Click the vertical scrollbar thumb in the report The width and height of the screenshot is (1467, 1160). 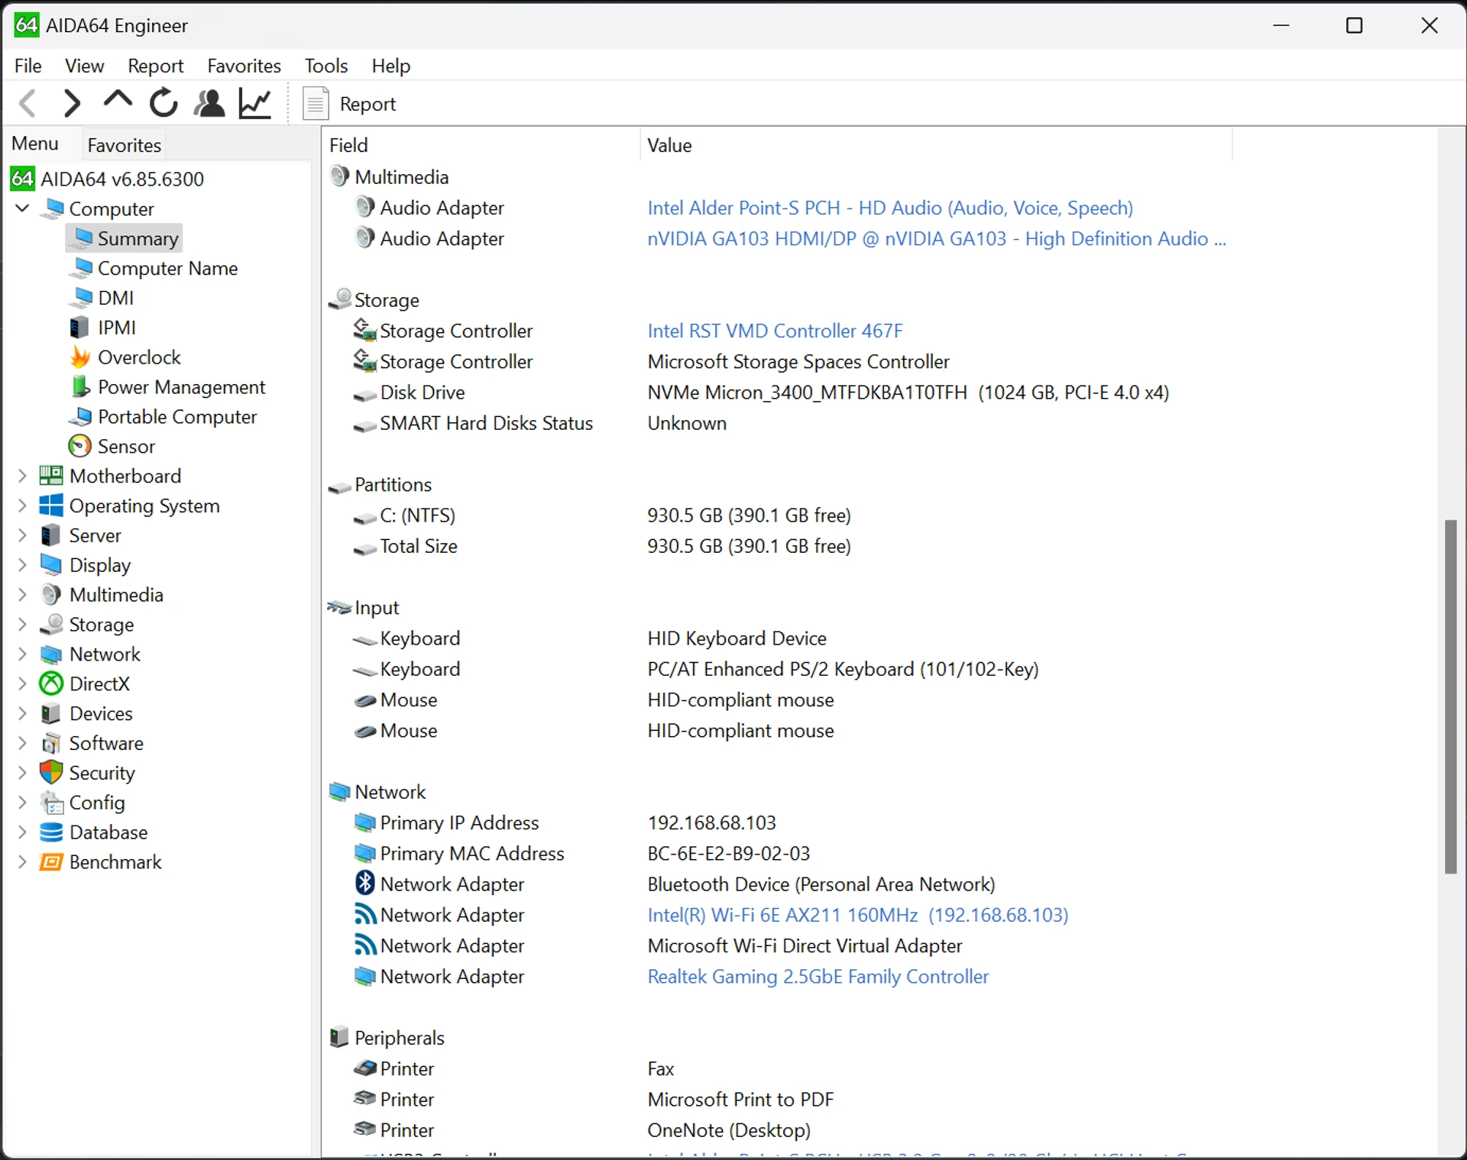[1450, 696]
